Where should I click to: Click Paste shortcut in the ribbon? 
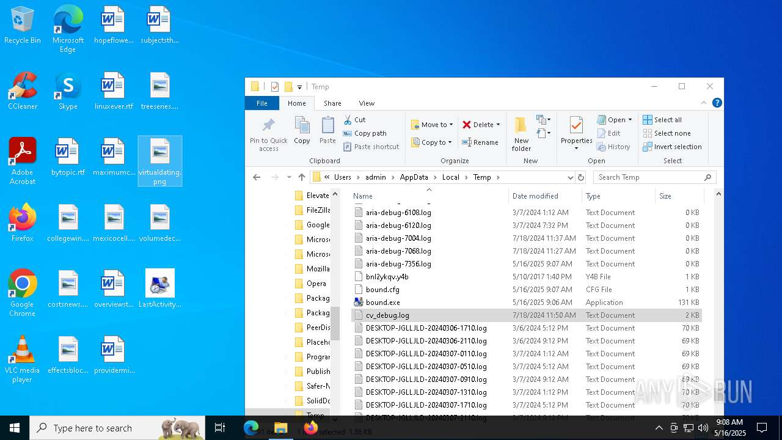tap(371, 147)
